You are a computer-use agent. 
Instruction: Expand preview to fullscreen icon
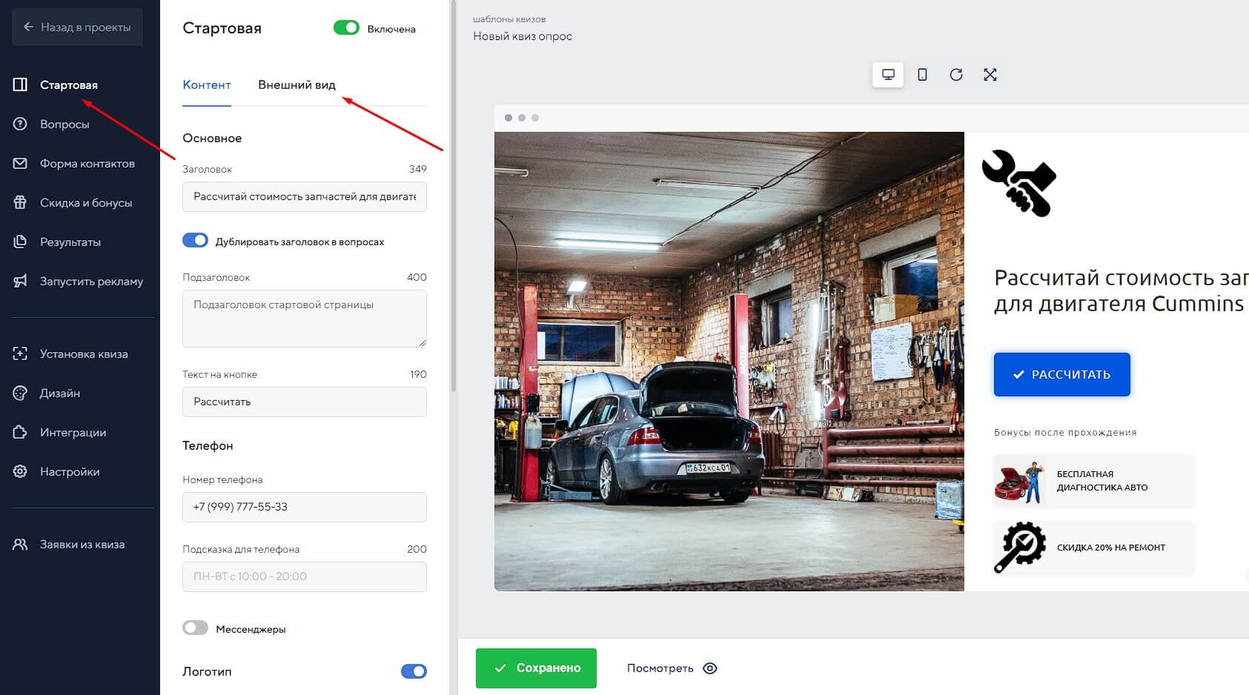click(990, 75)
